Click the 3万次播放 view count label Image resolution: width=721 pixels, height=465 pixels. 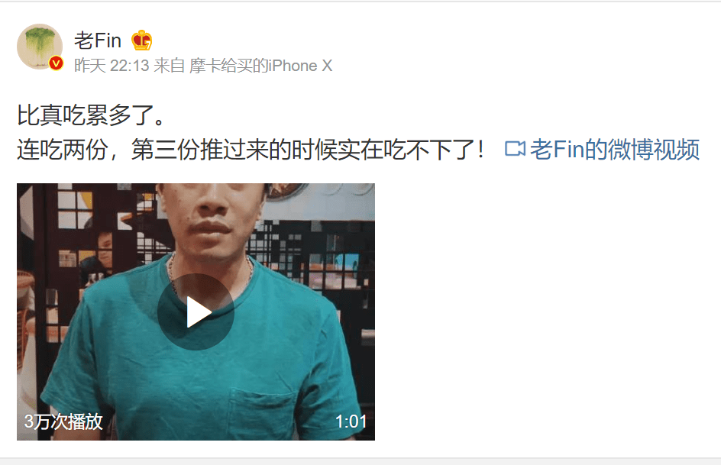point(63,421)
